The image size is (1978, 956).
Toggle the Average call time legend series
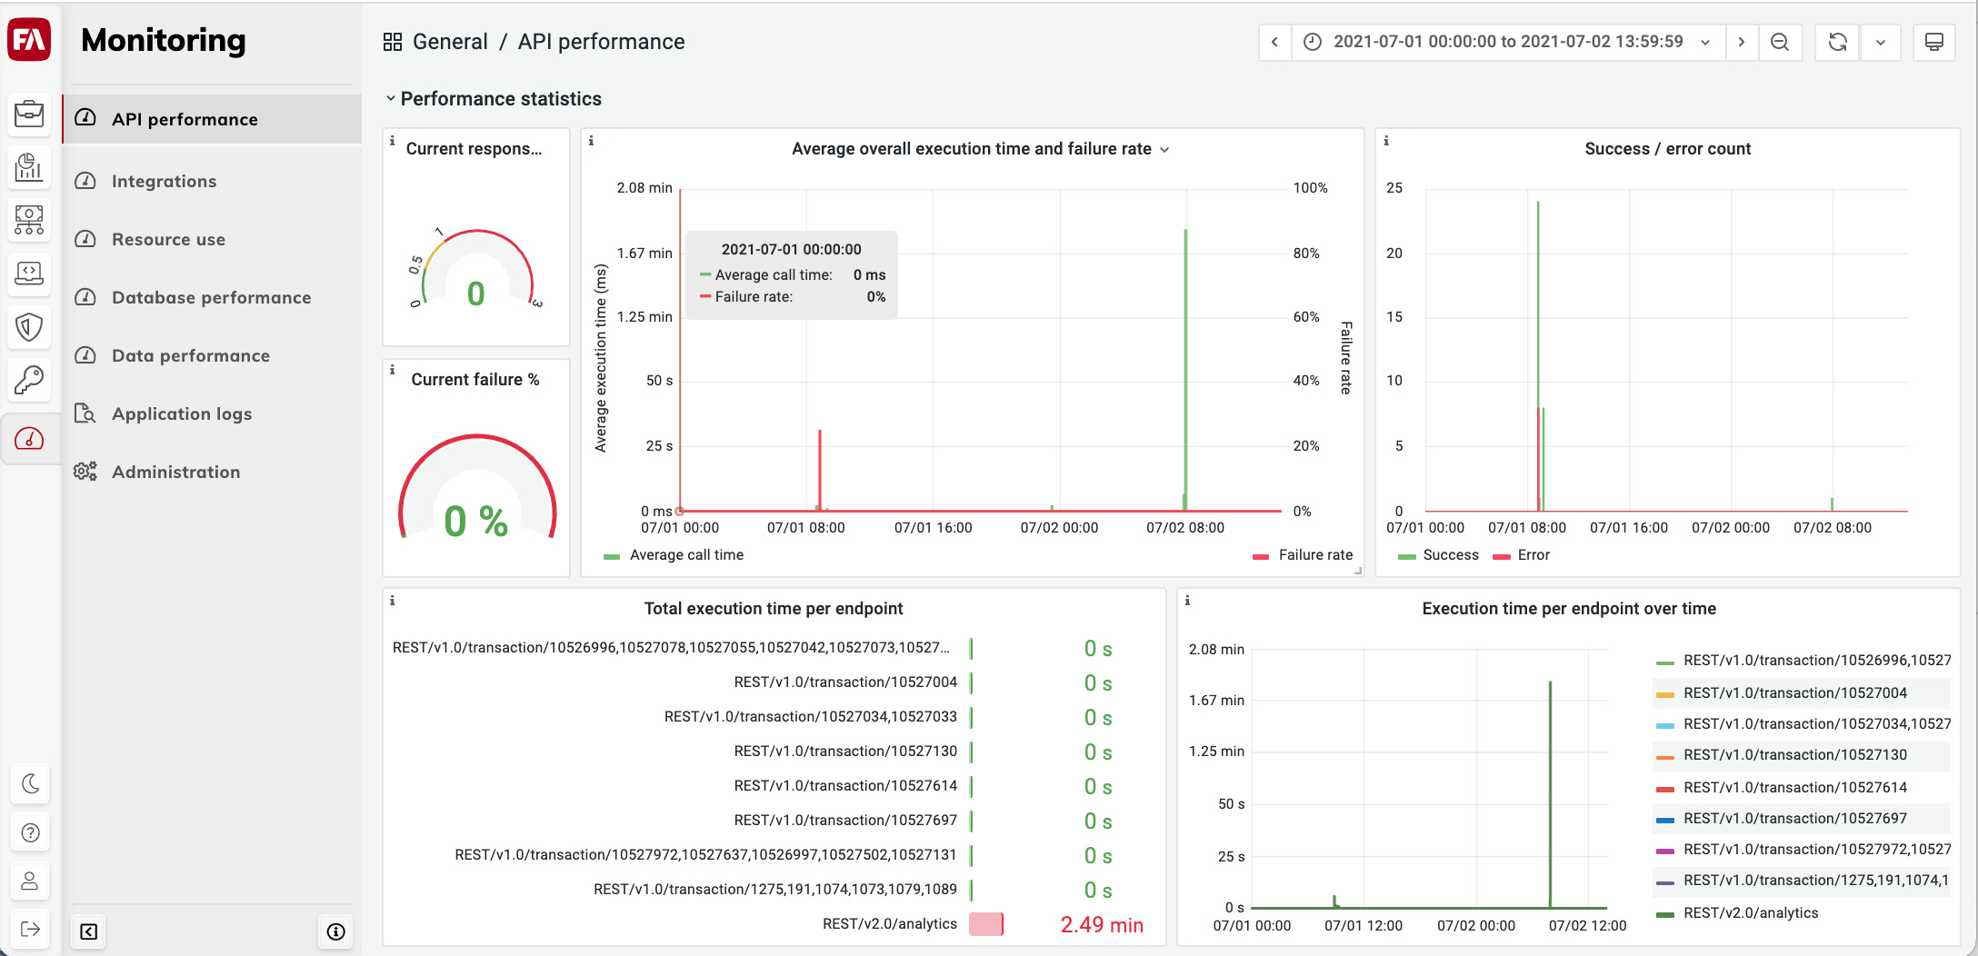tap(674, 555)
